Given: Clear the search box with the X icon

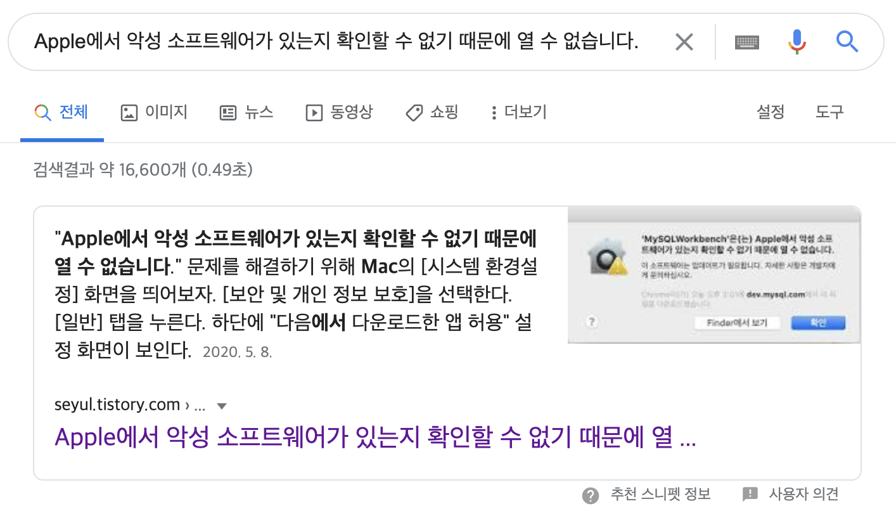Looking at the screenshot, I should coord(684,42).
